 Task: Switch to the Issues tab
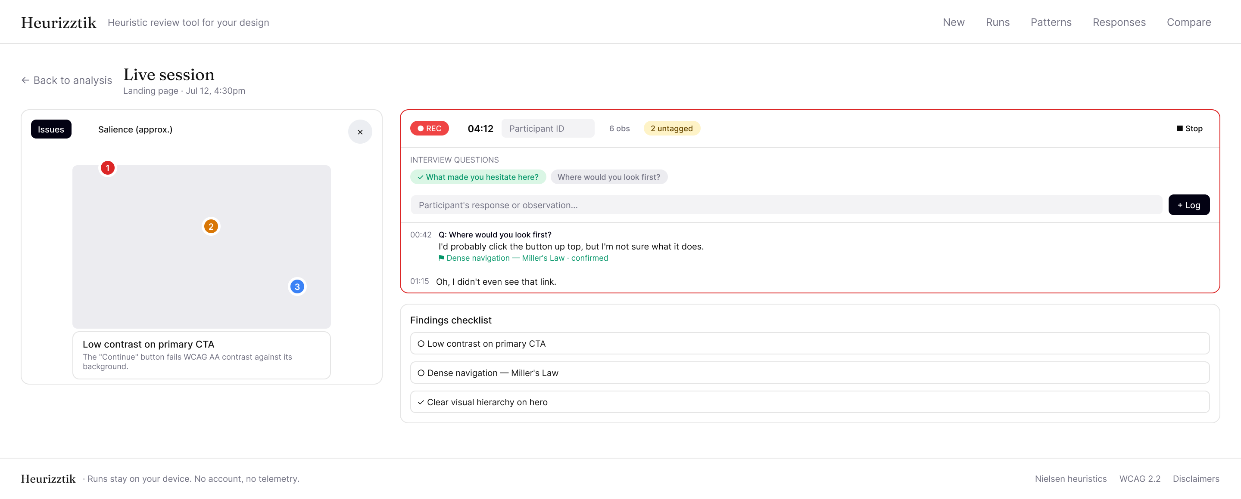point(51,129)
